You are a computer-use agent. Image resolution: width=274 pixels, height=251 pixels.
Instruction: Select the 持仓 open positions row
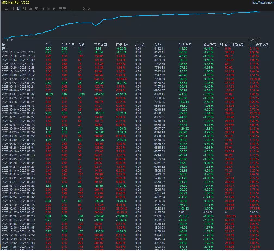pyautogui.click(x=5, y=48)
